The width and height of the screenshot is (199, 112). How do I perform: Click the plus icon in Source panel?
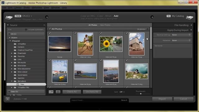coord(44,25)
